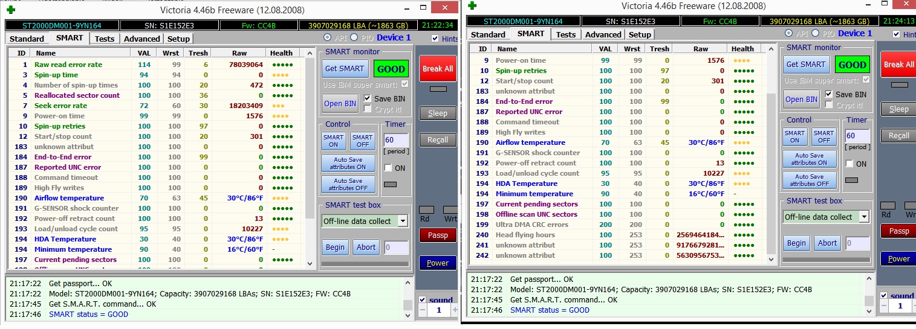Switch to Standard tab in left window
The width and height of the screenshot is (916, 329).
coord(28,39)
